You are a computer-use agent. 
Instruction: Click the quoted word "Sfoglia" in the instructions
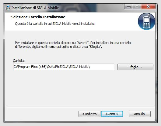(x=95, y=47)
